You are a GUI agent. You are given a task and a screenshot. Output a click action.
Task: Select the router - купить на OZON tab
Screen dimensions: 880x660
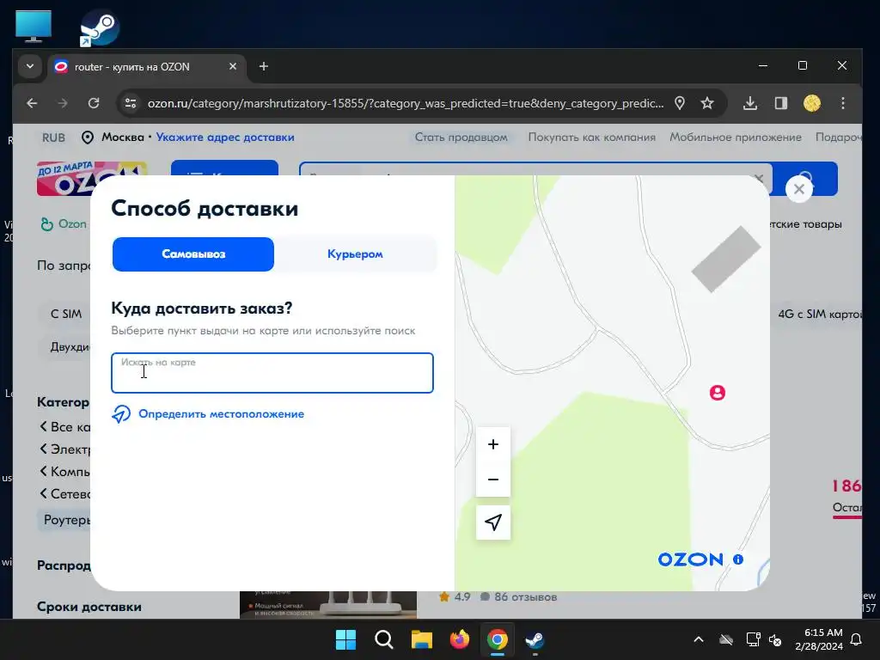coord(147,67)
